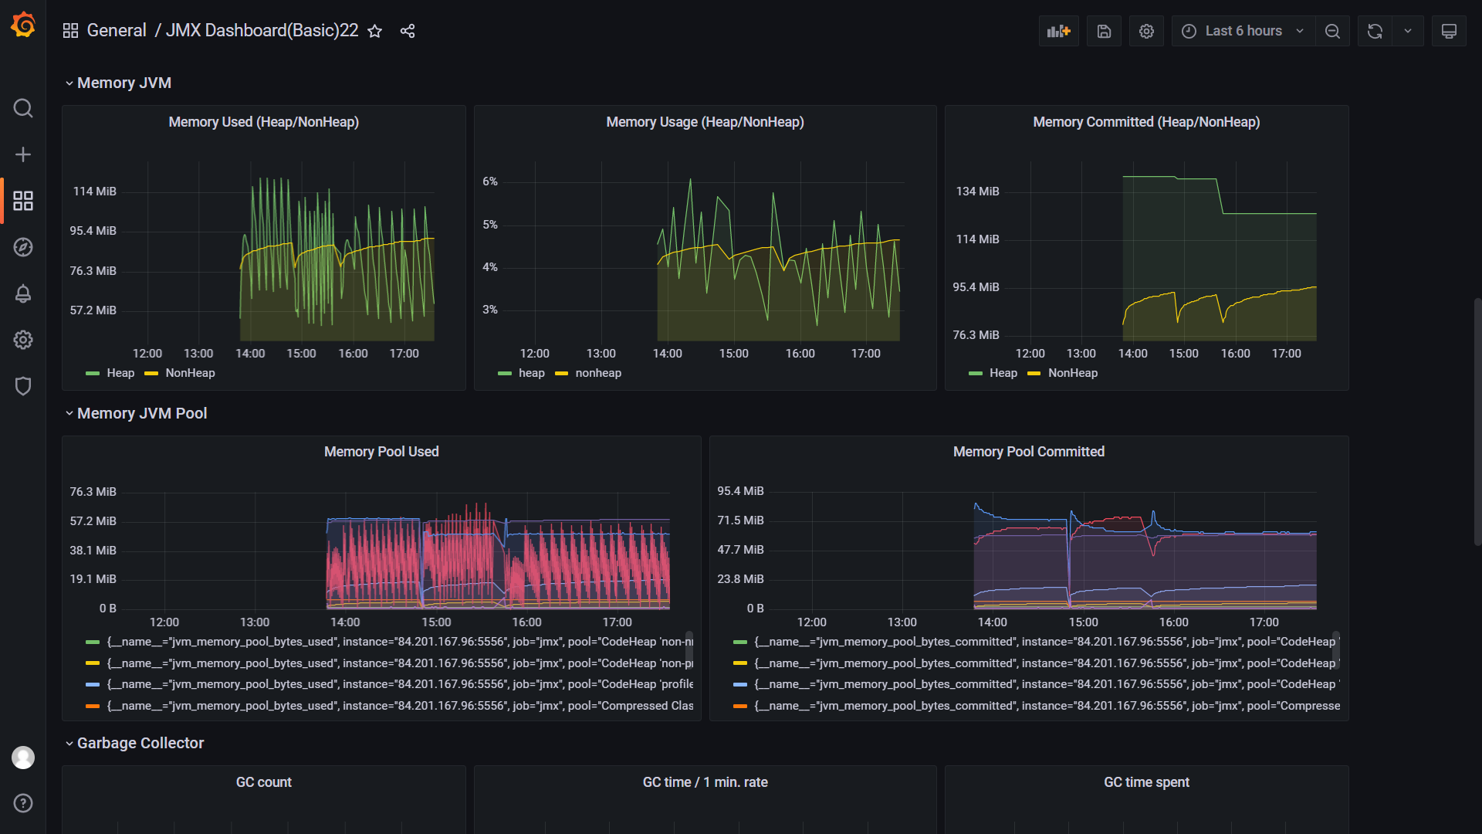Open the Memory Pool Committed panel title menu
1482x834 pixels.
pos(1028,452)
